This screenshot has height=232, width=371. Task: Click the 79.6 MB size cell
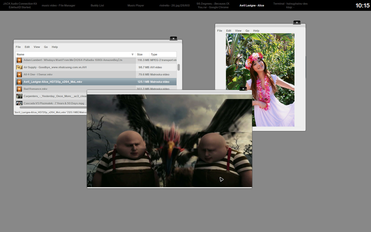(144, 74)
